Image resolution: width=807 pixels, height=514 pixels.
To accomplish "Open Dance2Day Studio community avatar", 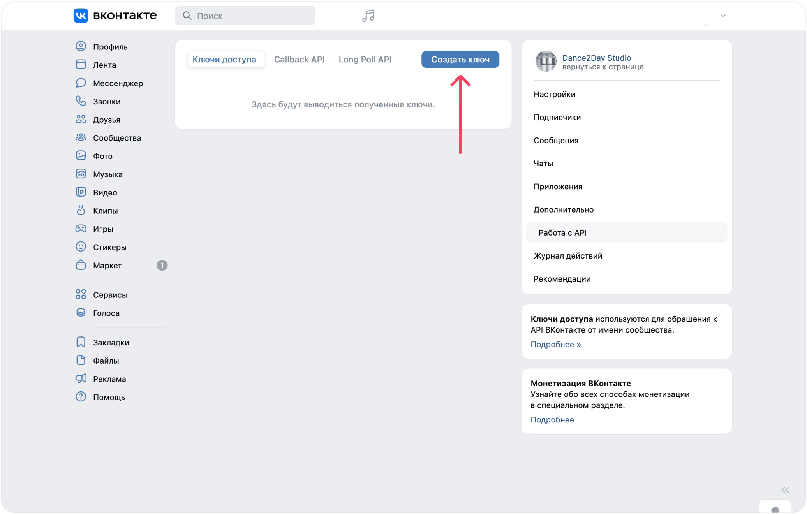I will point(546,61).
